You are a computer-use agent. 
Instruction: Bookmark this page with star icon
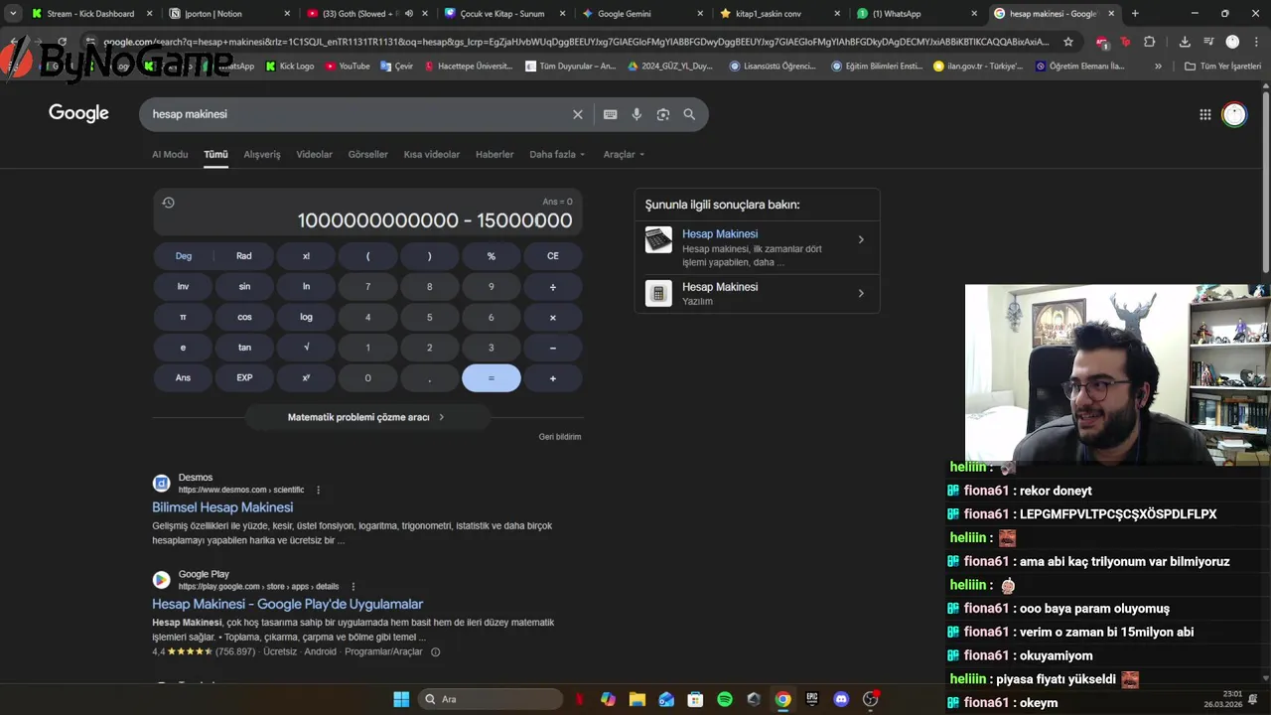(x=1068, y=42)
